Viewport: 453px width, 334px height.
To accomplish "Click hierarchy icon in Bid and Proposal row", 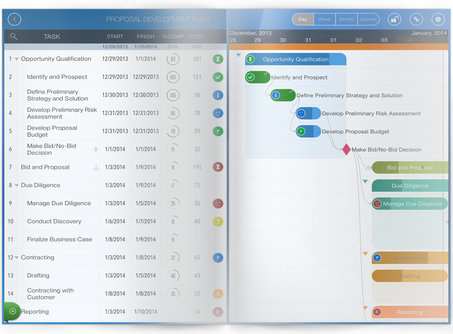I will click(96, 167).
